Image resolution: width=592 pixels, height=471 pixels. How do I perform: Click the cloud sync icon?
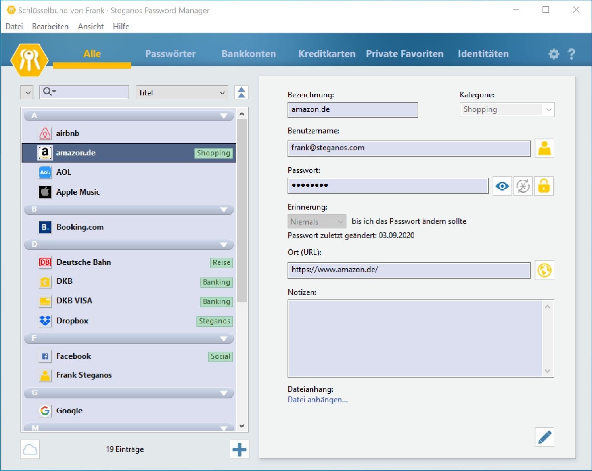pos(29,449)
